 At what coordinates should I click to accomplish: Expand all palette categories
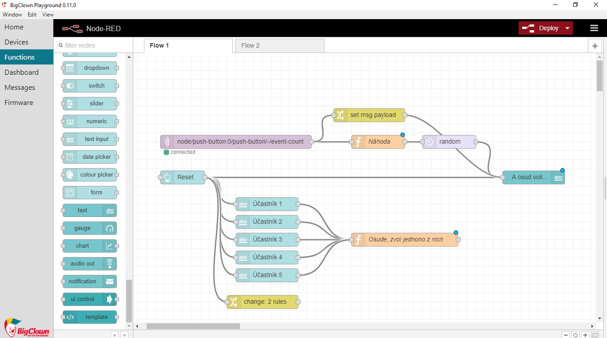pyautogui.click(x=124, y=335)
